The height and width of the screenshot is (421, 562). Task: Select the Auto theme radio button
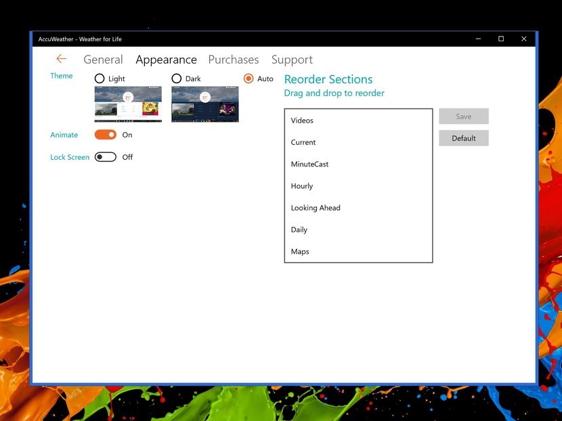pos(248,79)
